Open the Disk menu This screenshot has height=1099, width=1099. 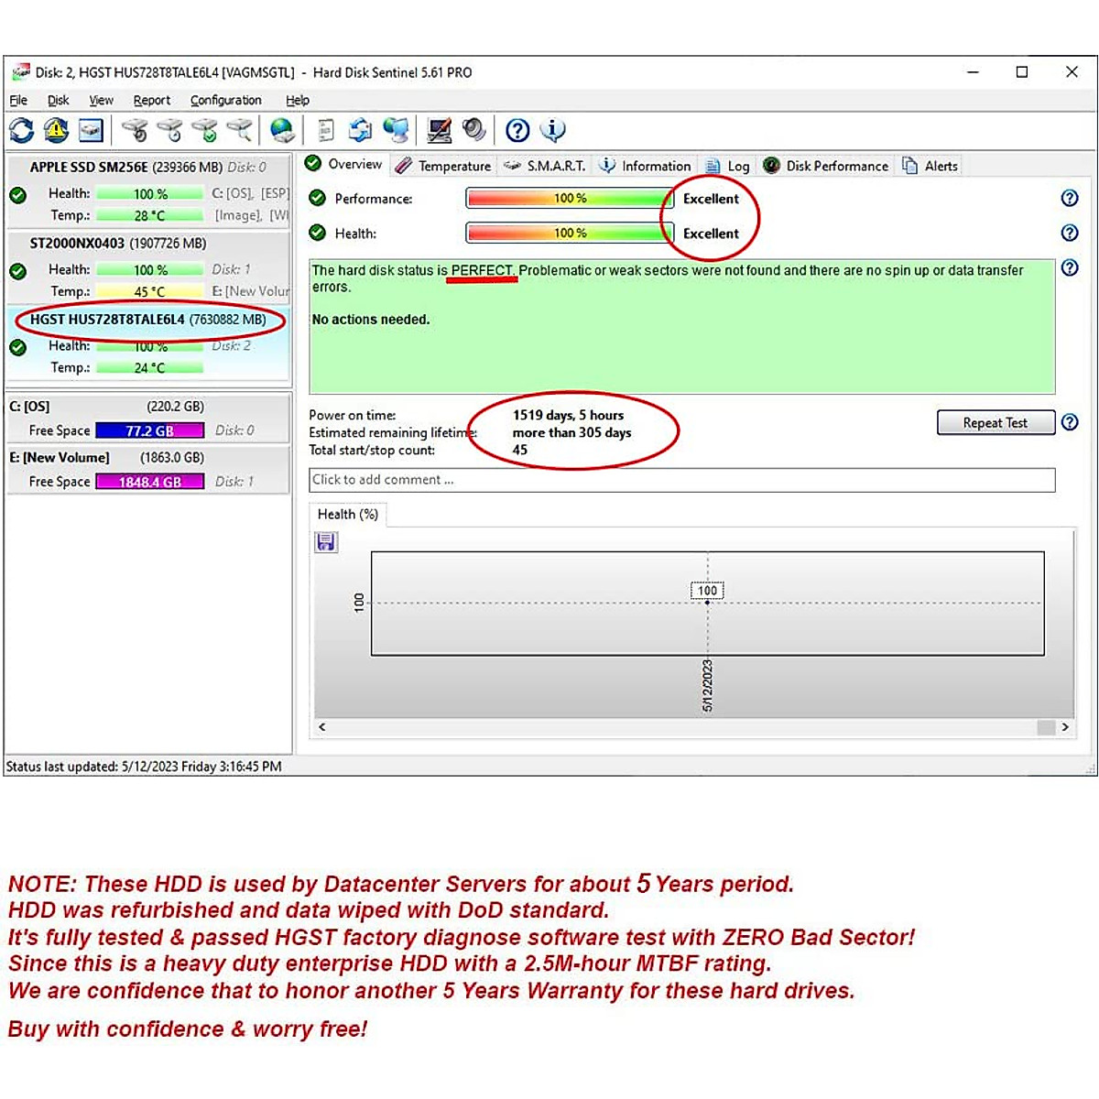[58, 100]
